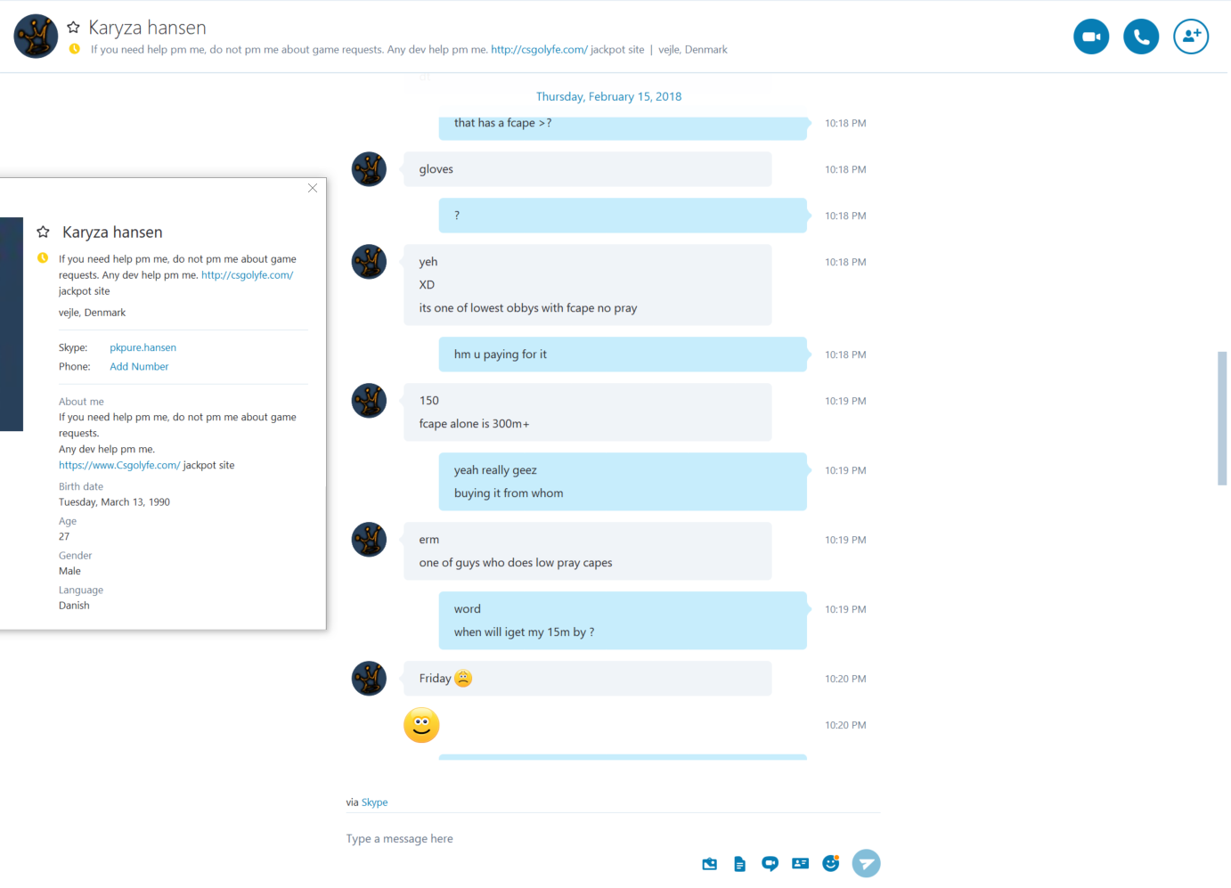Toggle favorite star beside header name Karyza hansen
Screen dimensions: 1231x888
(74, 28)
